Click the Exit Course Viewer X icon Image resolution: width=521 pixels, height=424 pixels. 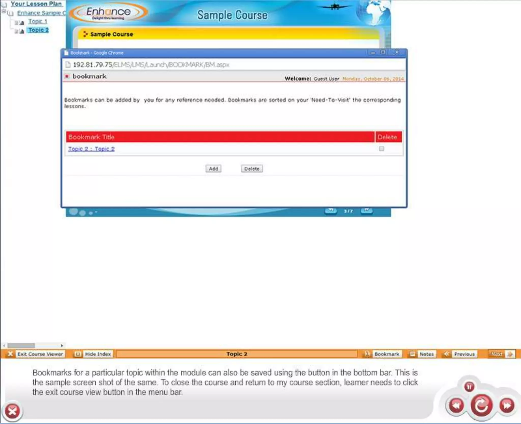point(10,354)
